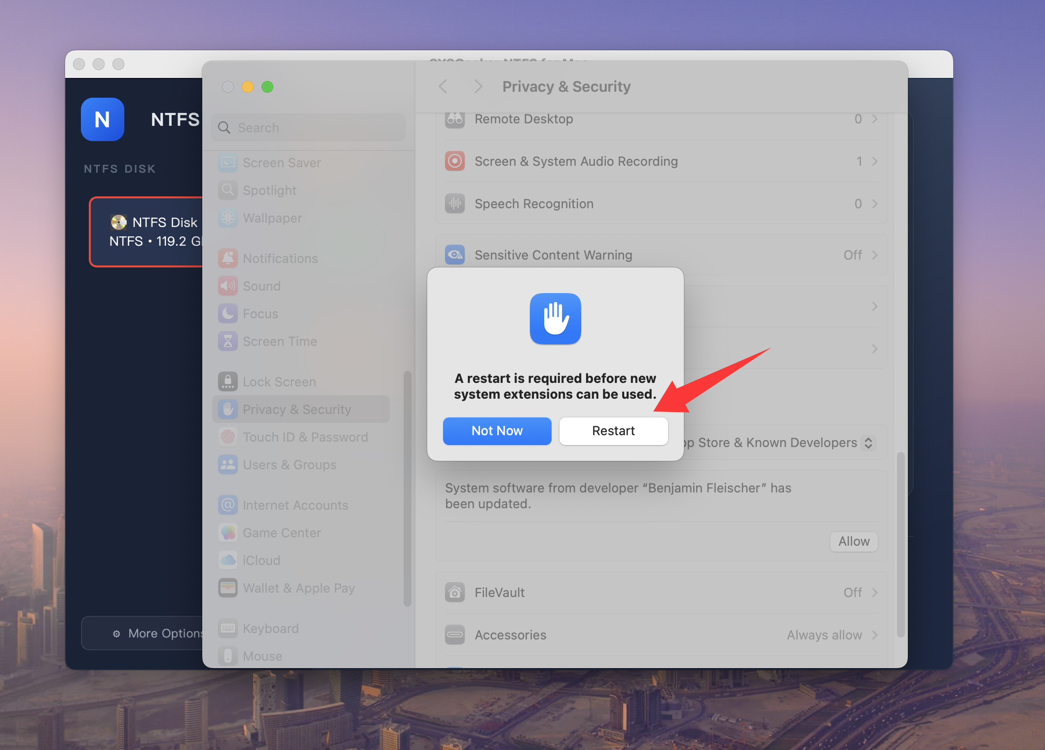Open Focus settings
Screen dimensions: 1045x750
(260, 313)
